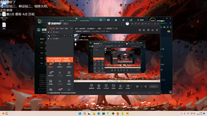Open the 视频连麦 tool
This screenshot has height=116, width=207.
(x=50, y=74)
